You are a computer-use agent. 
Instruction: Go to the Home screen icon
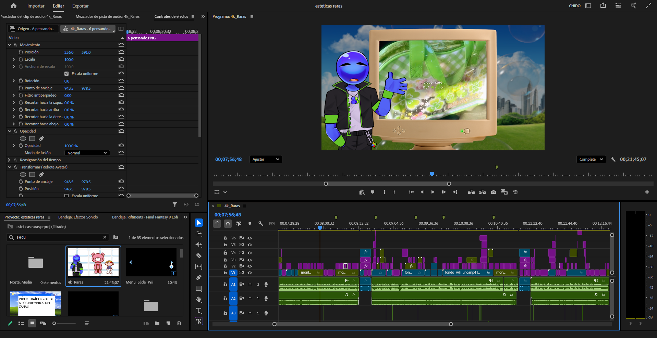pos(14,6)
